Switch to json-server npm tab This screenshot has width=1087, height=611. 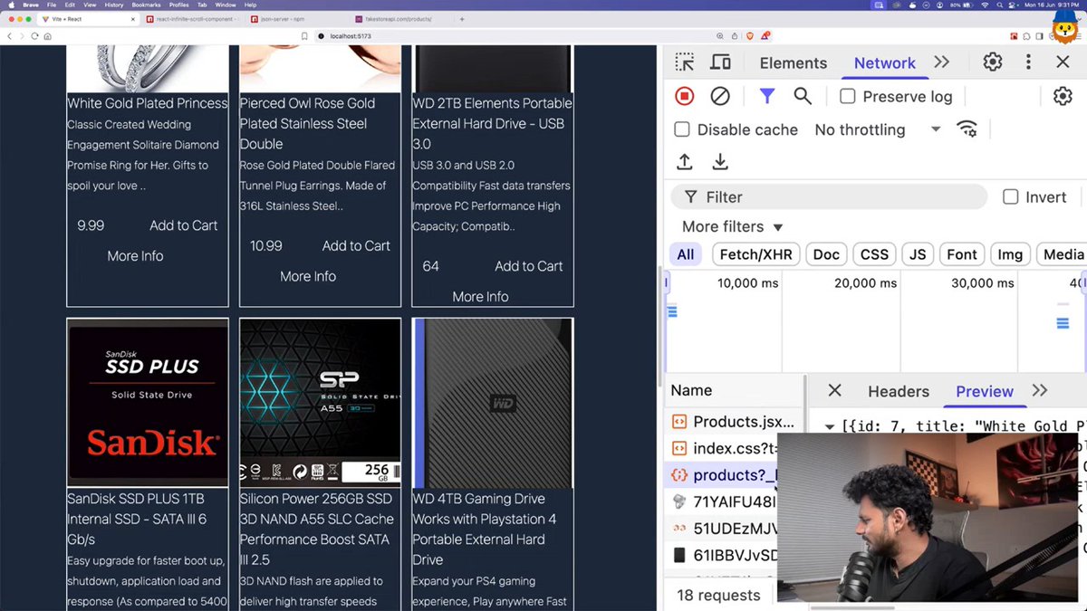point(294,19)
